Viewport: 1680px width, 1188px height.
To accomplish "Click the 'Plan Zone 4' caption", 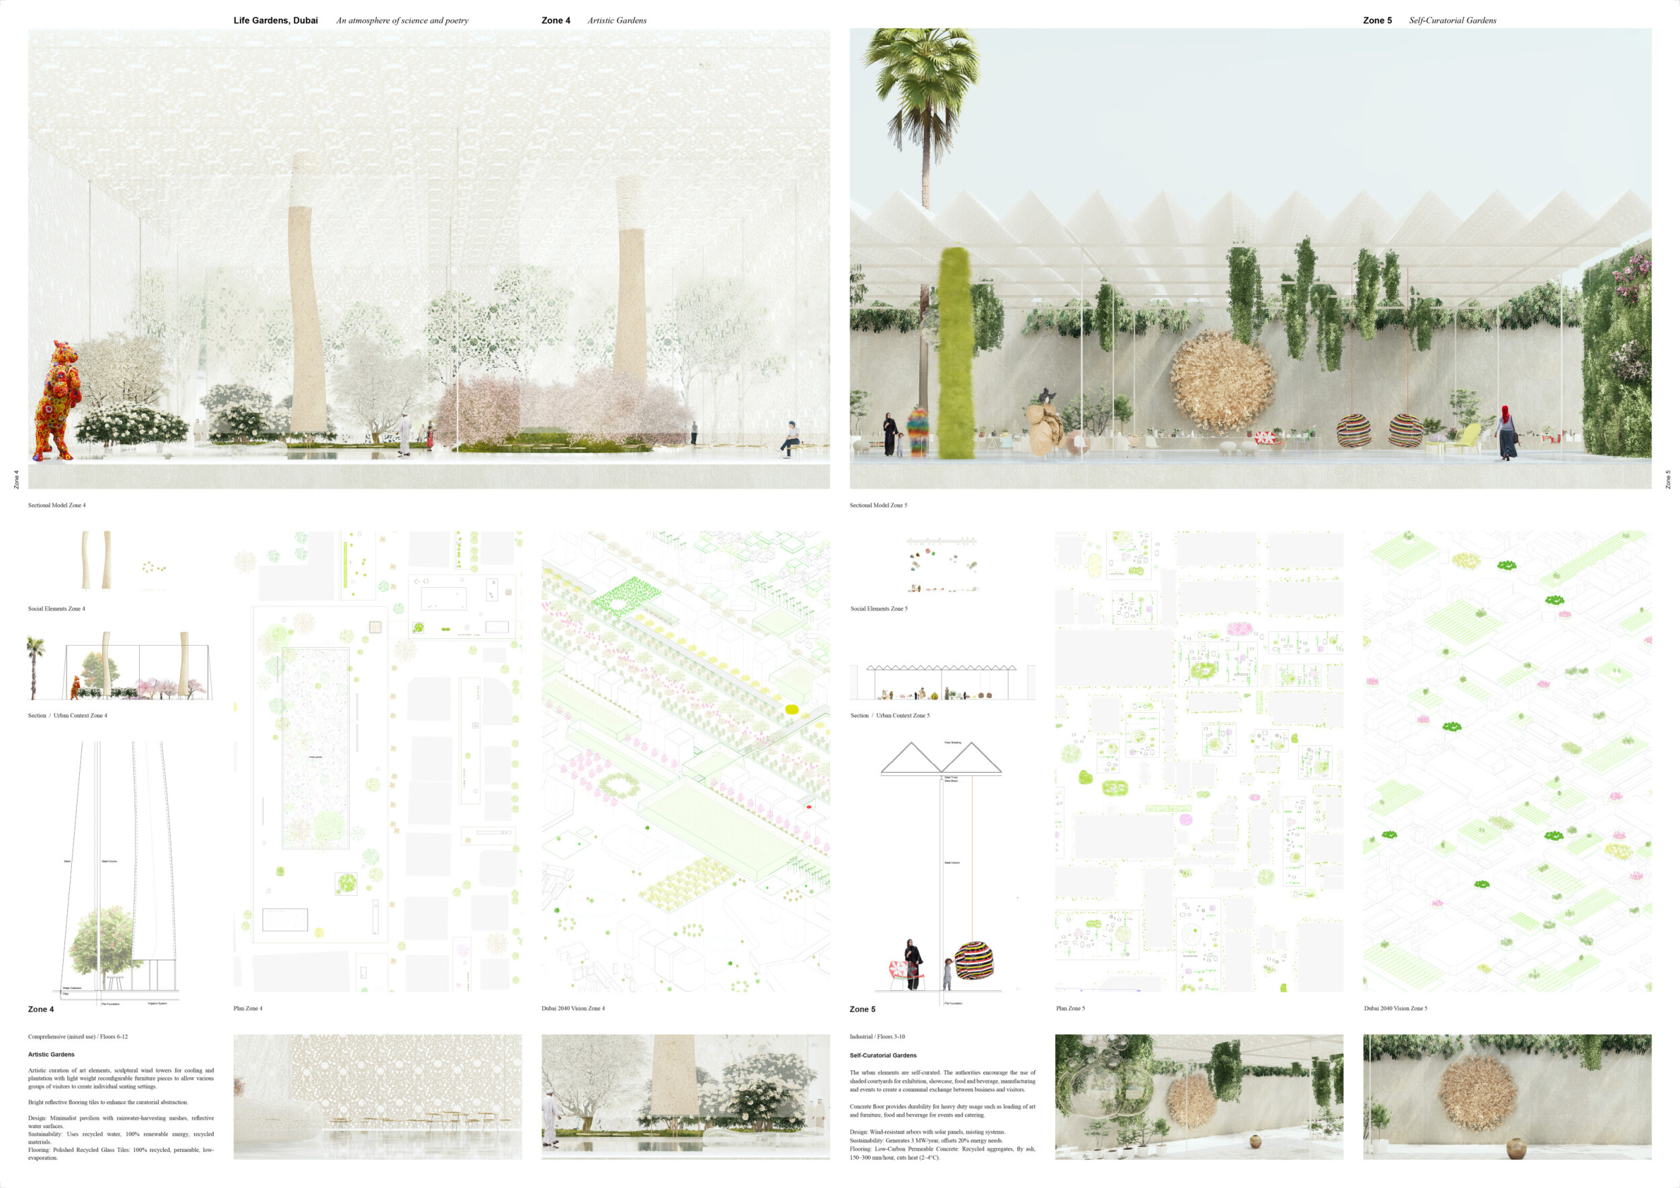I will point(247,1008).
